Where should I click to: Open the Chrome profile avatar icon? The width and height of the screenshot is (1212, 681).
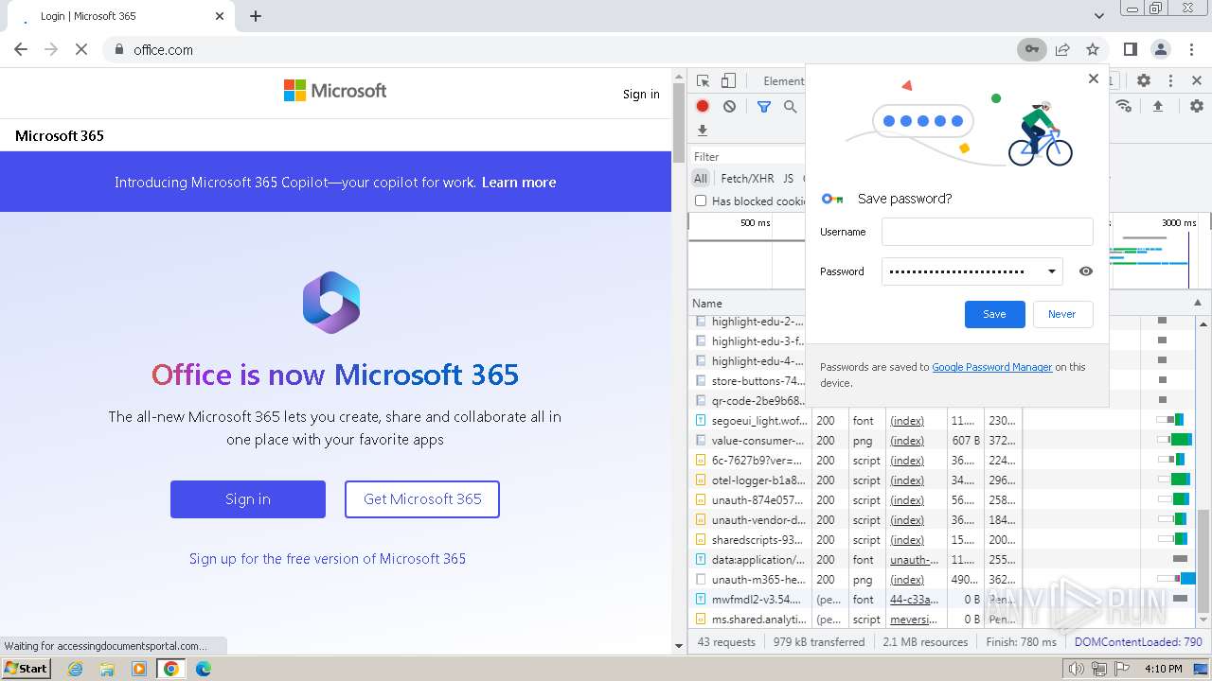pyautogui.click(x=1160, y=49)
